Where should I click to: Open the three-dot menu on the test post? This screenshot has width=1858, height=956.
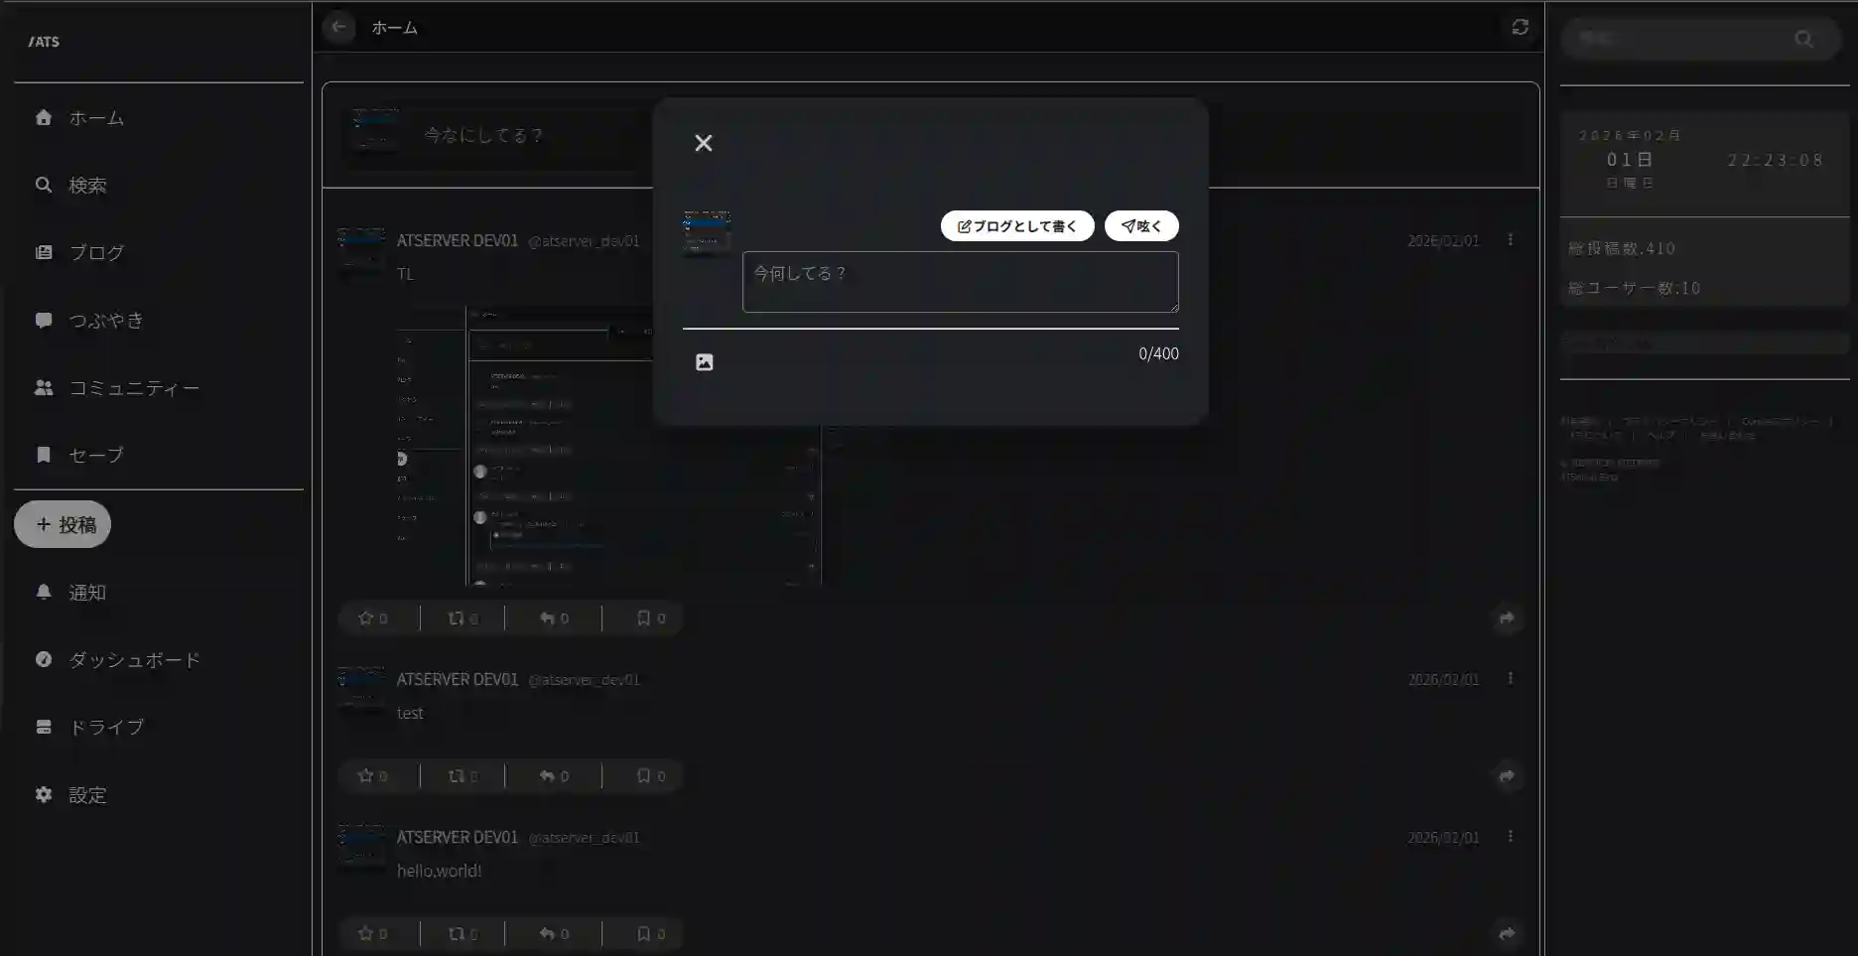[1511, 679]
